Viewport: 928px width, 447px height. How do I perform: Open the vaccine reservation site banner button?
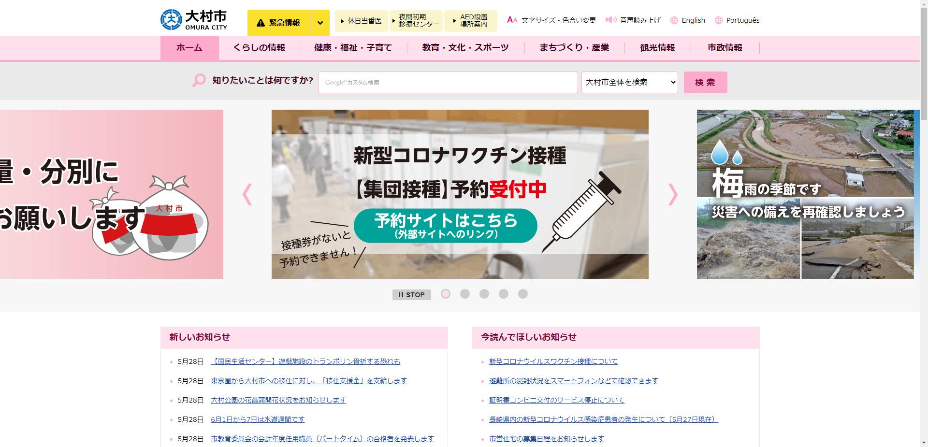click(445, 226)
